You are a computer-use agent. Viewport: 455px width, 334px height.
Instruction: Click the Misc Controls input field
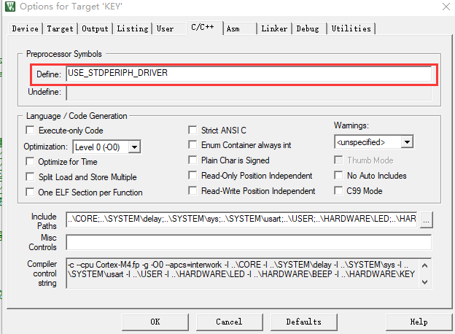tap(249, 242)
